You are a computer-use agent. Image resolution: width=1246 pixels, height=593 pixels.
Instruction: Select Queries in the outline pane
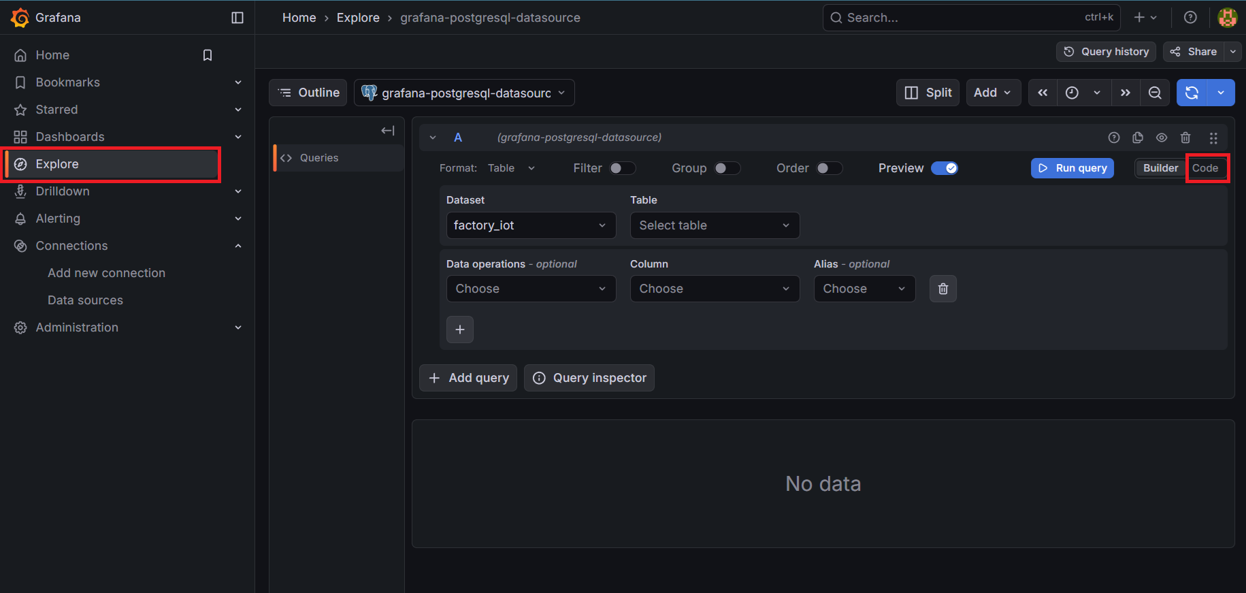tap(339, 158)
